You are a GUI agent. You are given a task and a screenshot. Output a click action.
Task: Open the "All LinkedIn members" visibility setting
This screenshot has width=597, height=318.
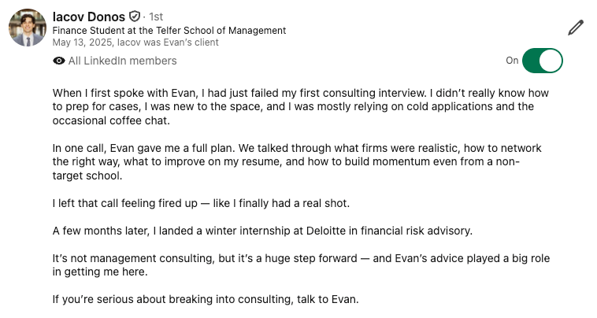122,61
